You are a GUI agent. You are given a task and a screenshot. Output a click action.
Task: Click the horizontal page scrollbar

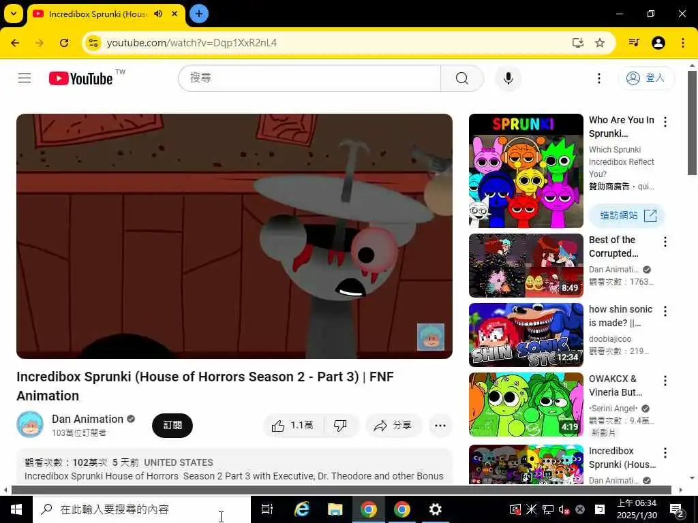(x=342, y=490)
